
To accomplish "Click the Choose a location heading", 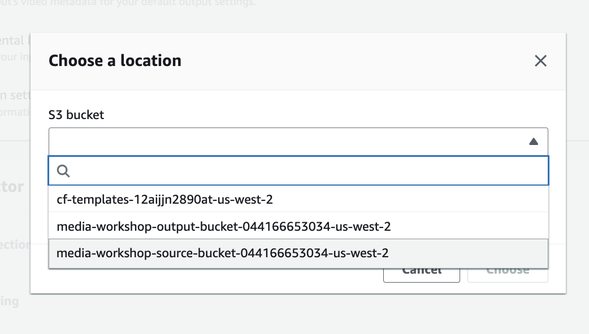I will [x=115, y=61].
